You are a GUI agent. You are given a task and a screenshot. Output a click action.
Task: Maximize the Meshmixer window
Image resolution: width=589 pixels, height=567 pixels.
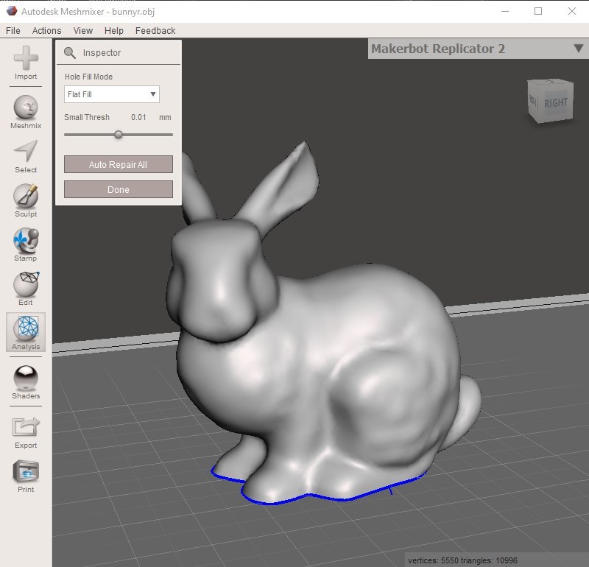(538, 11)
